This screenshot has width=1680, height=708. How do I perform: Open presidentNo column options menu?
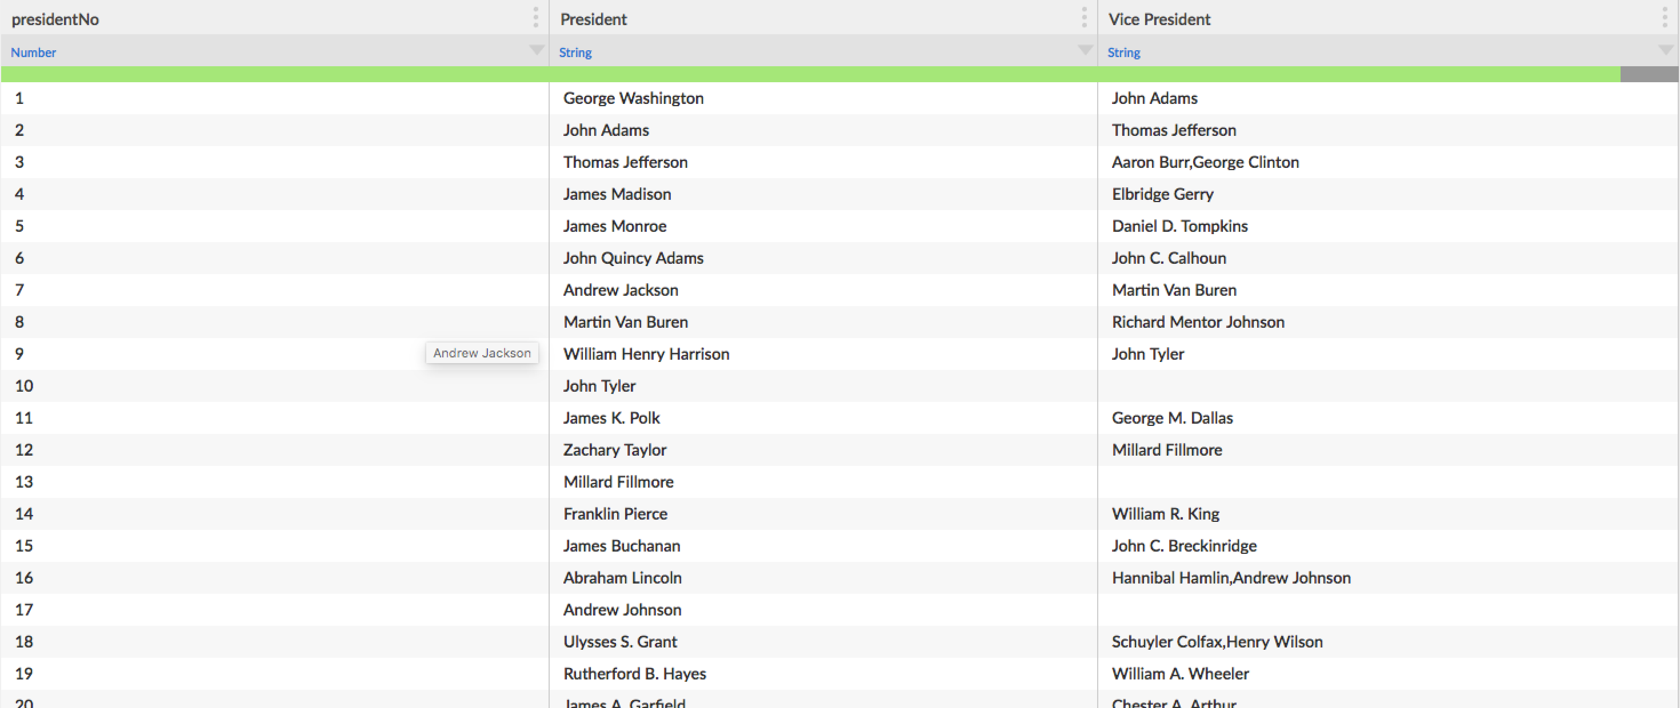[535, 18]
